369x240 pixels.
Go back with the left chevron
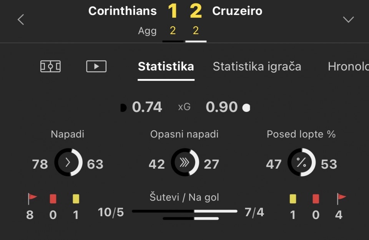[21, 20]
